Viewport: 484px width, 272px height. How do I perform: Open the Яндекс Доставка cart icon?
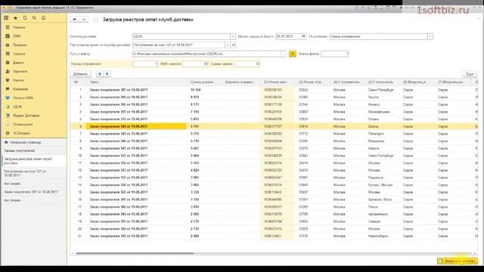click(x=8, y=116)
